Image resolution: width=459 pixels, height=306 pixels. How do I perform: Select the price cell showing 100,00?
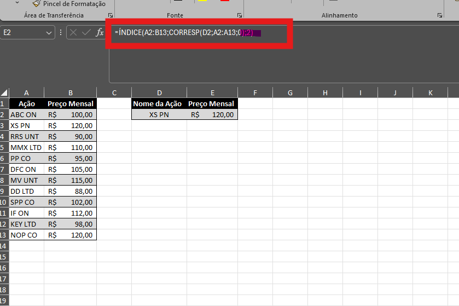point(70,114)
